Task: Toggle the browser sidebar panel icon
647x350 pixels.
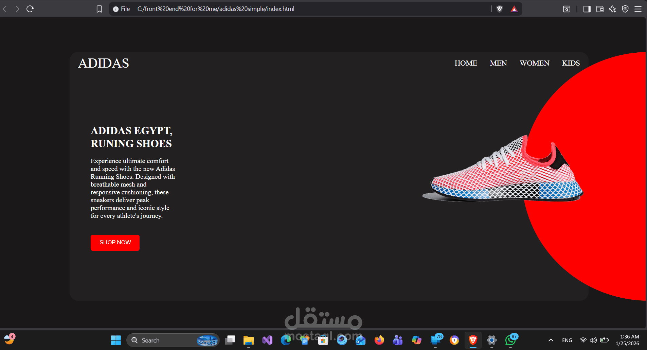Action: [x=587, y=9]
